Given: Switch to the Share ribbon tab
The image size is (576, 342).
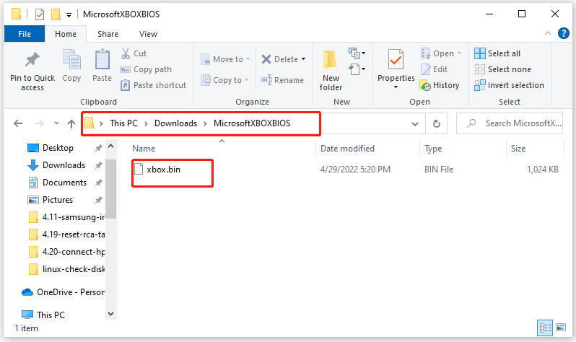Looking at the screenshot, I should [x=108, y=34].
